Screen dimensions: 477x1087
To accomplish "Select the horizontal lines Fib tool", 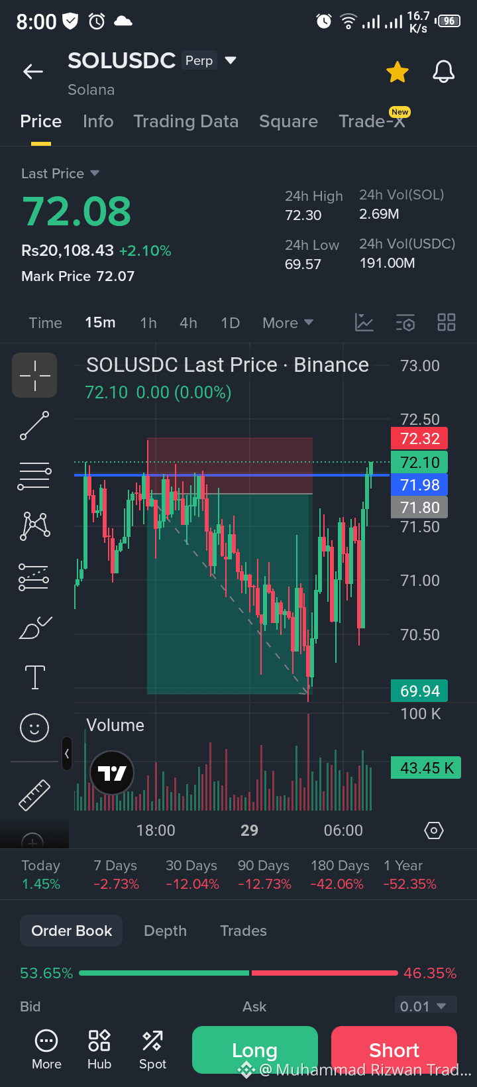I will click(34, 476).
